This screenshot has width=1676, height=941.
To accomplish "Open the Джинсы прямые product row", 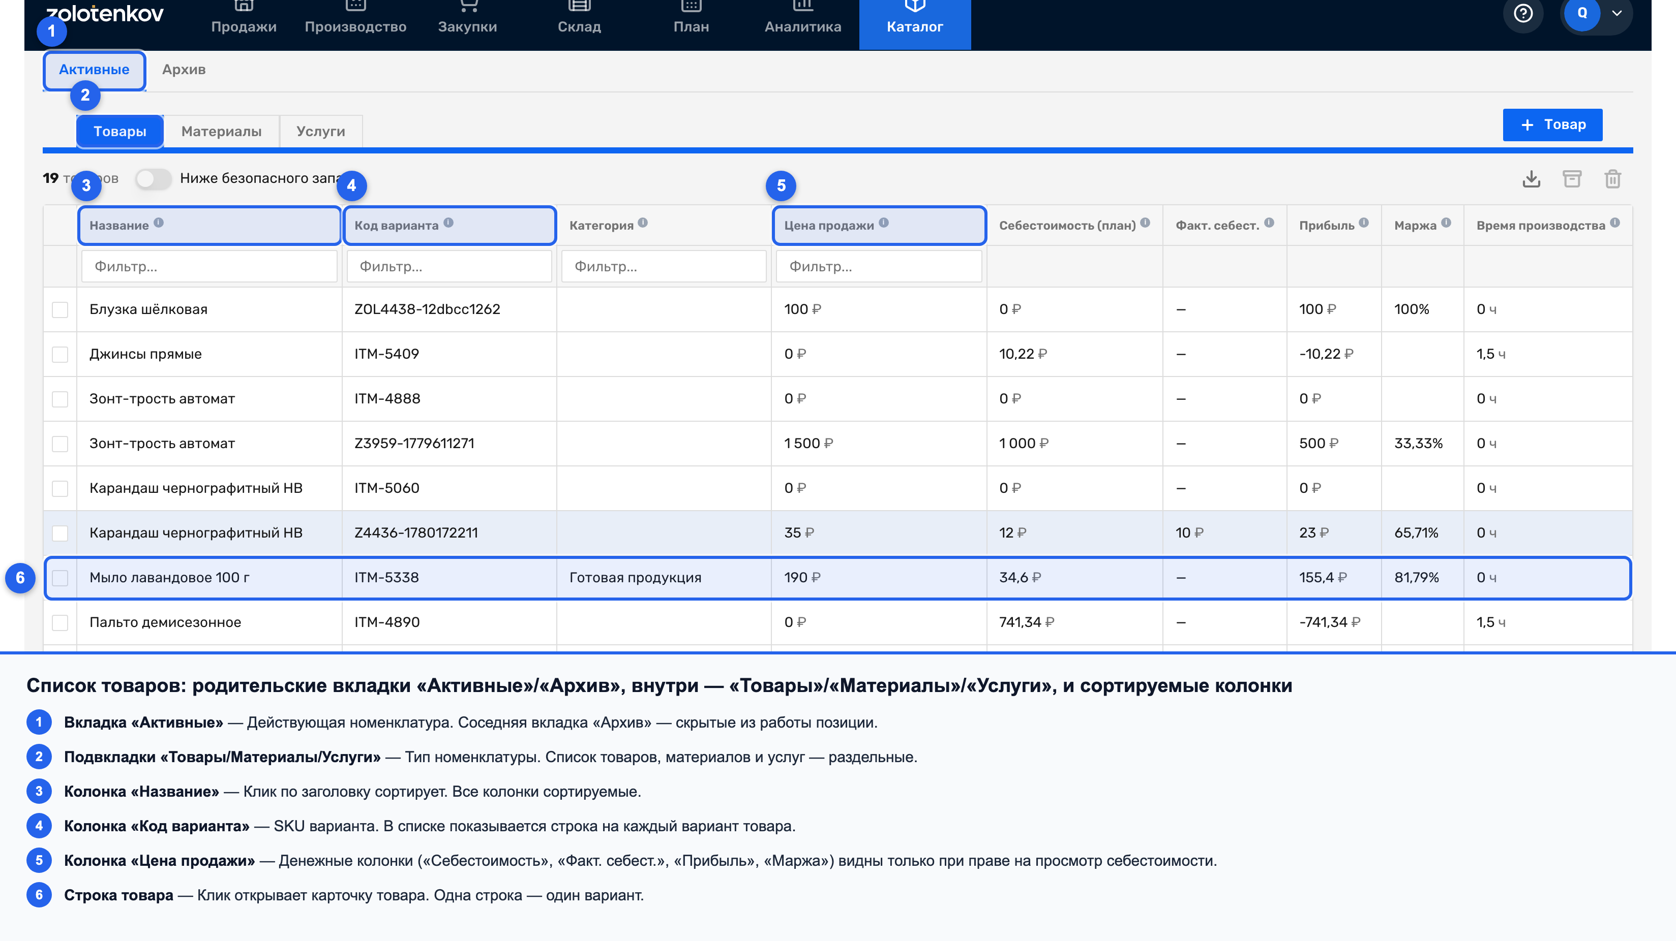I will [838, 355].
